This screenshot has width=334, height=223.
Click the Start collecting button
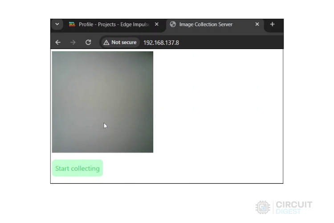pyautogui.click(x=77, y=168)
